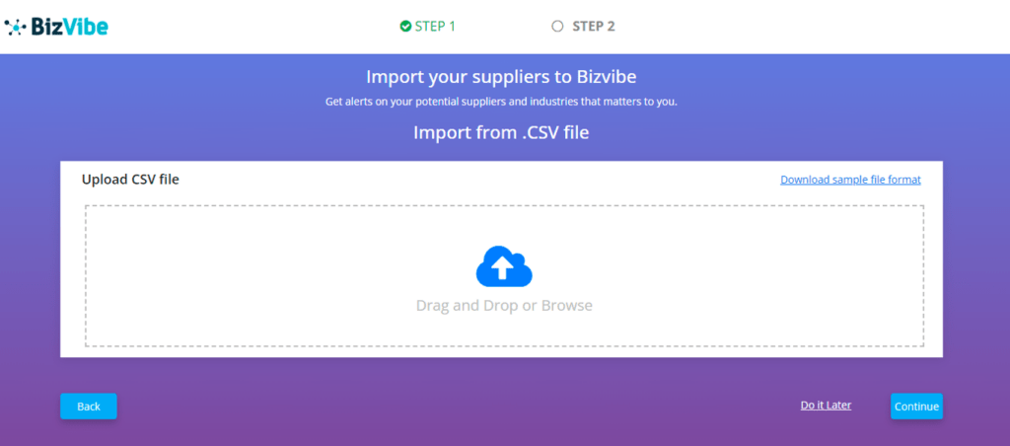Click the word Browse in the drop zone

[x=567, y=306]
